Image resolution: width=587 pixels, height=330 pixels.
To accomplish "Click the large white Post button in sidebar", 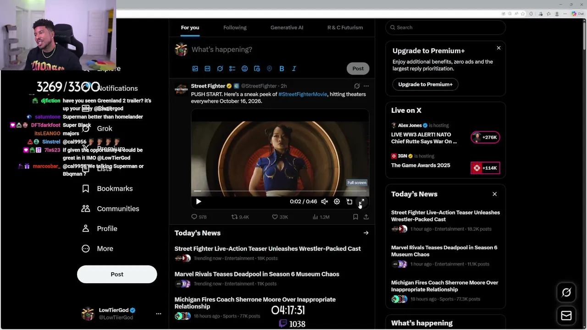I will (117, 274).
